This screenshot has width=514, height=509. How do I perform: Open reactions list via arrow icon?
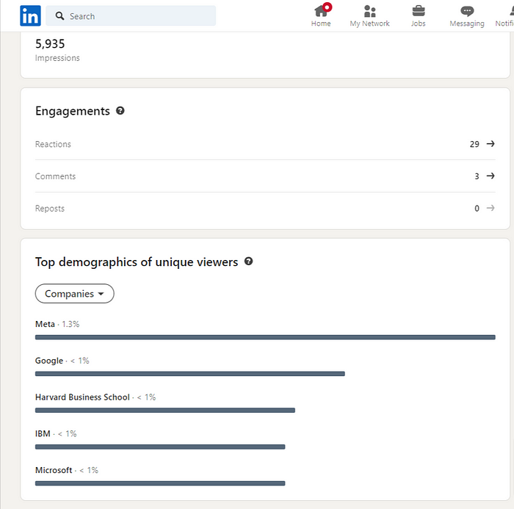[x=491, y=144]
